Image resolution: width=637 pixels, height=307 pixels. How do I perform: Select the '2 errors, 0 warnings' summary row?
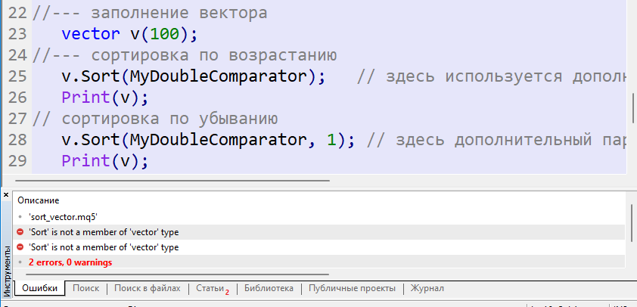[319, 262]
